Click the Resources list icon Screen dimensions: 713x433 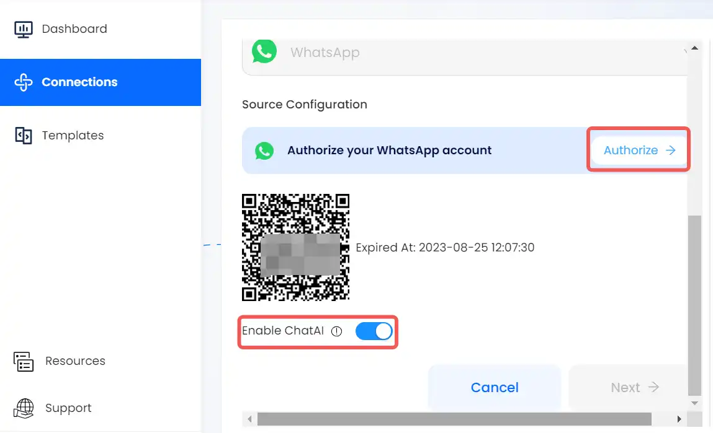pos(23,362)
